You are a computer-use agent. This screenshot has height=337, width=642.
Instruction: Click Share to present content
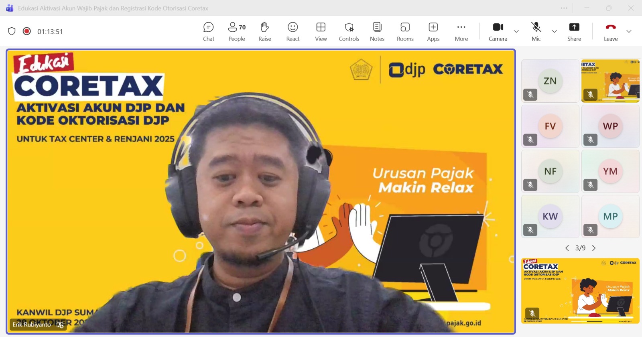coord(574,32)
